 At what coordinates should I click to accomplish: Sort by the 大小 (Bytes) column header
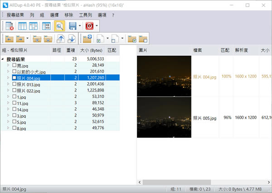click(92, 51)
